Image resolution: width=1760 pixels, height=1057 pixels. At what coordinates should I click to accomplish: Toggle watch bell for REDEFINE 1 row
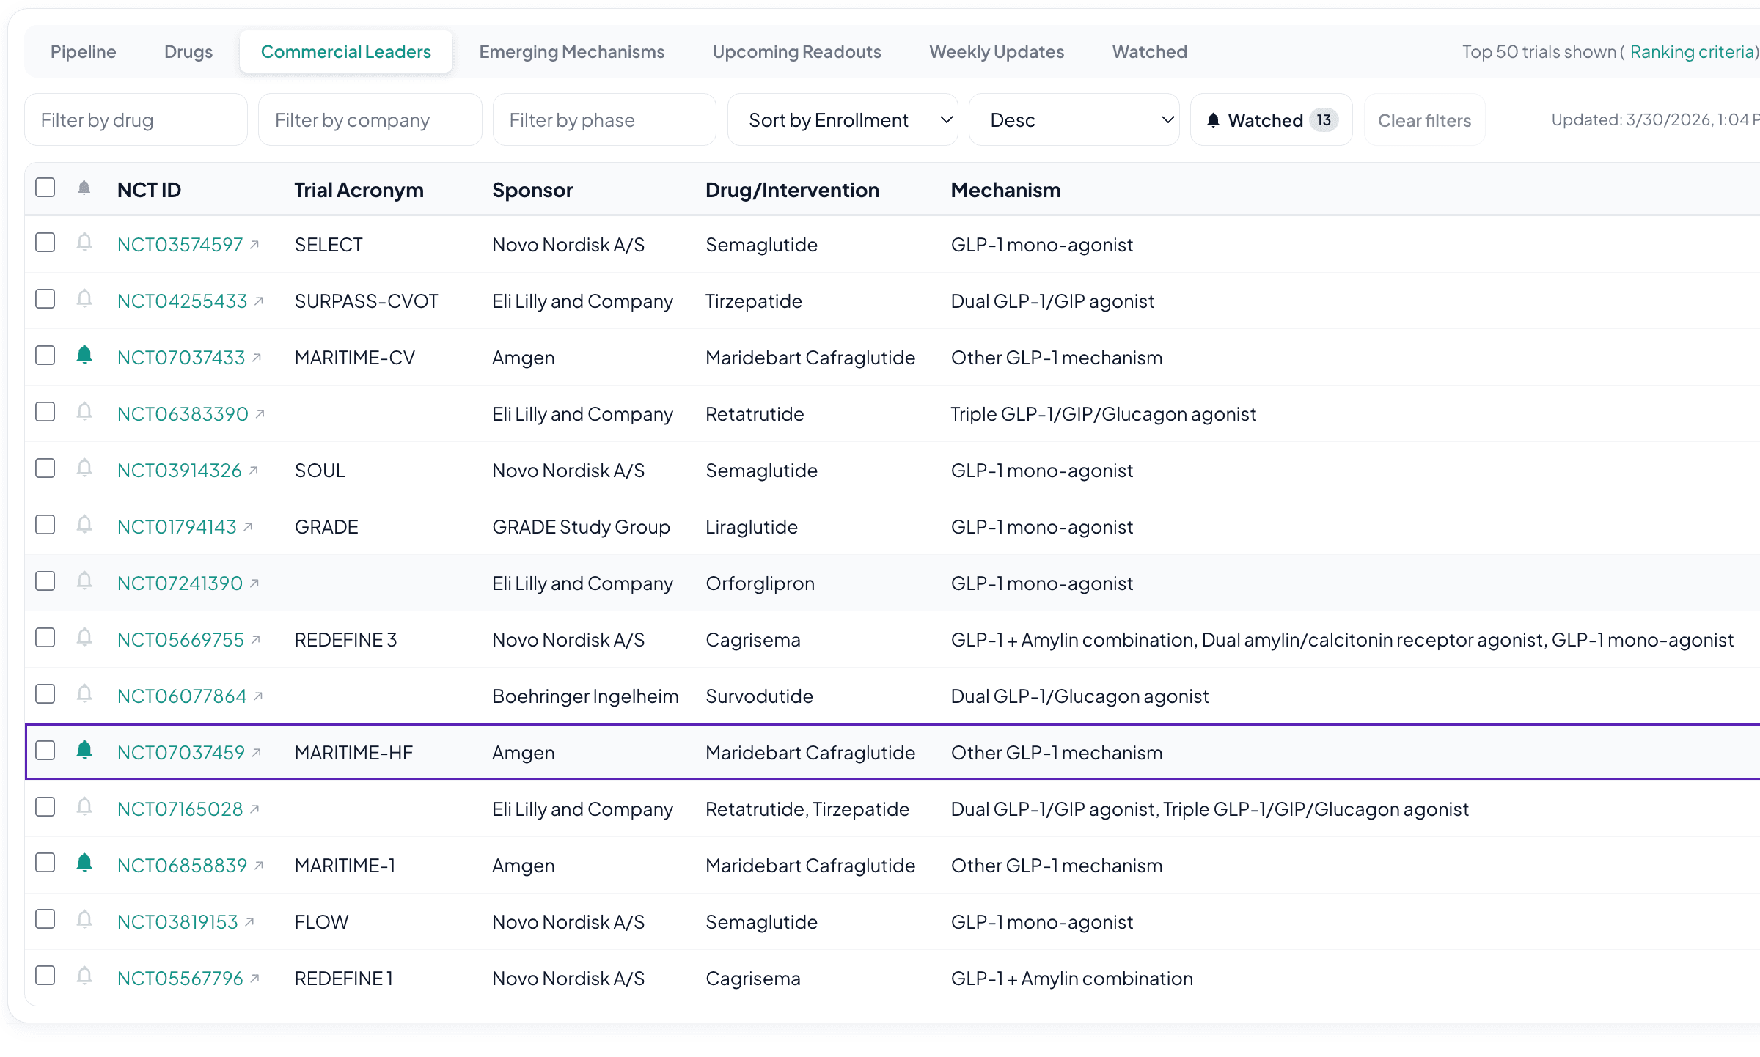pyautogui.click(x=84, y=976)
